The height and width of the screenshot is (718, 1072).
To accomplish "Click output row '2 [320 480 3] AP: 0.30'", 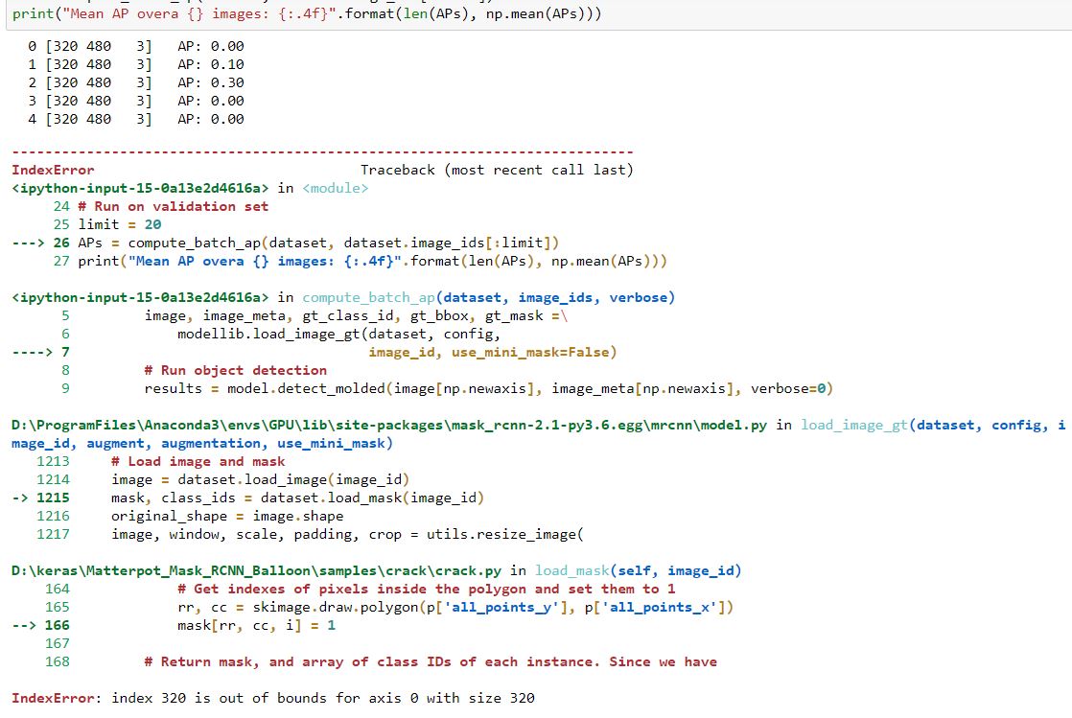I will (x=135, y=82).
